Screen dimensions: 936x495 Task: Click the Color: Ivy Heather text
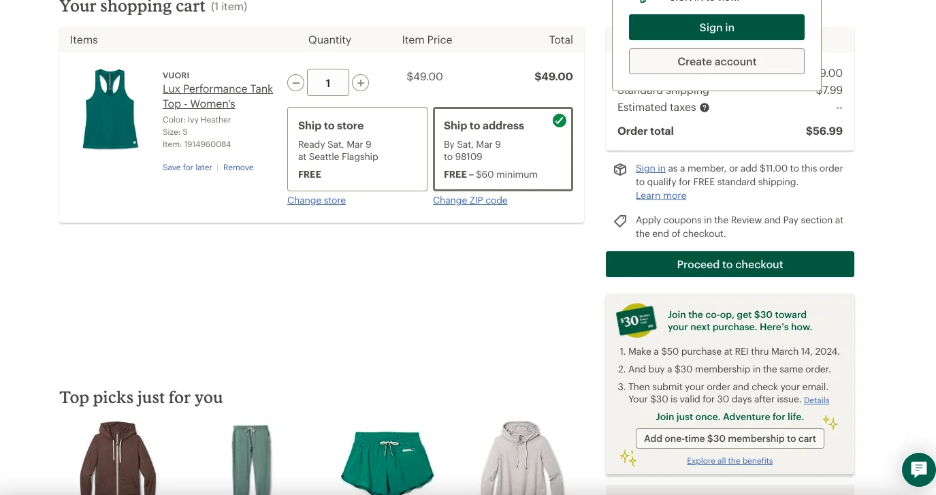point(197,120)
